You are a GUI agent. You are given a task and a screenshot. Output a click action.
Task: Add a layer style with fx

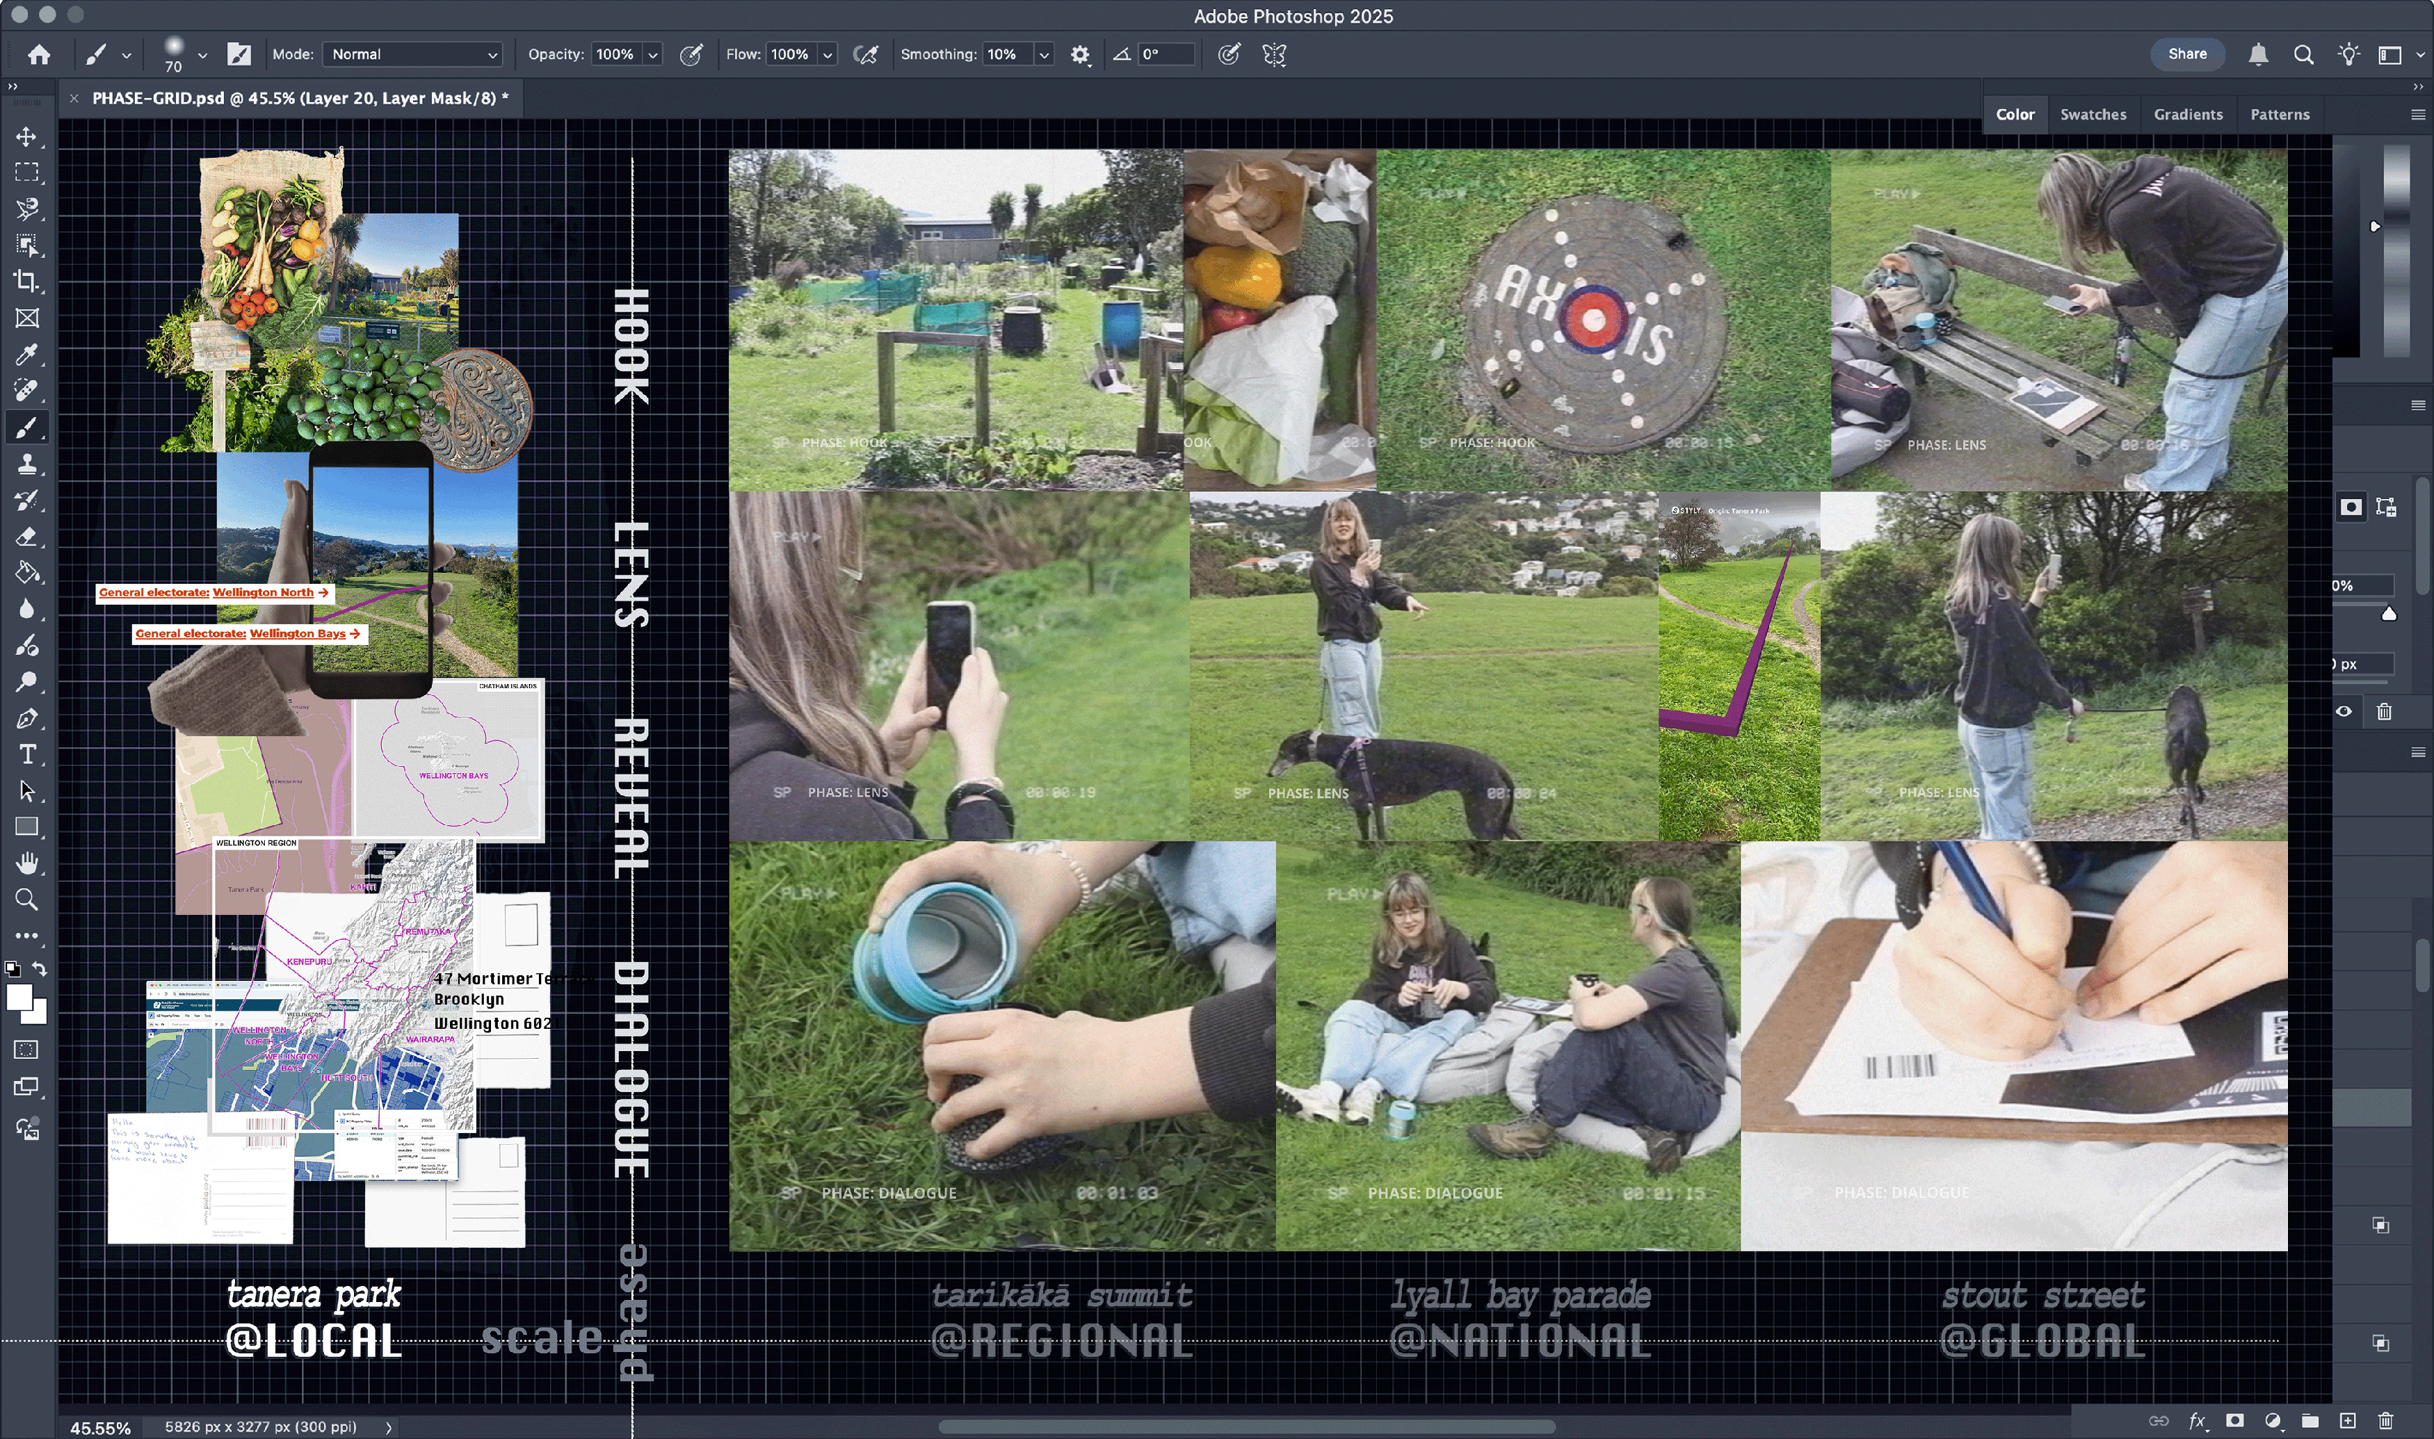(2198, 1420)
